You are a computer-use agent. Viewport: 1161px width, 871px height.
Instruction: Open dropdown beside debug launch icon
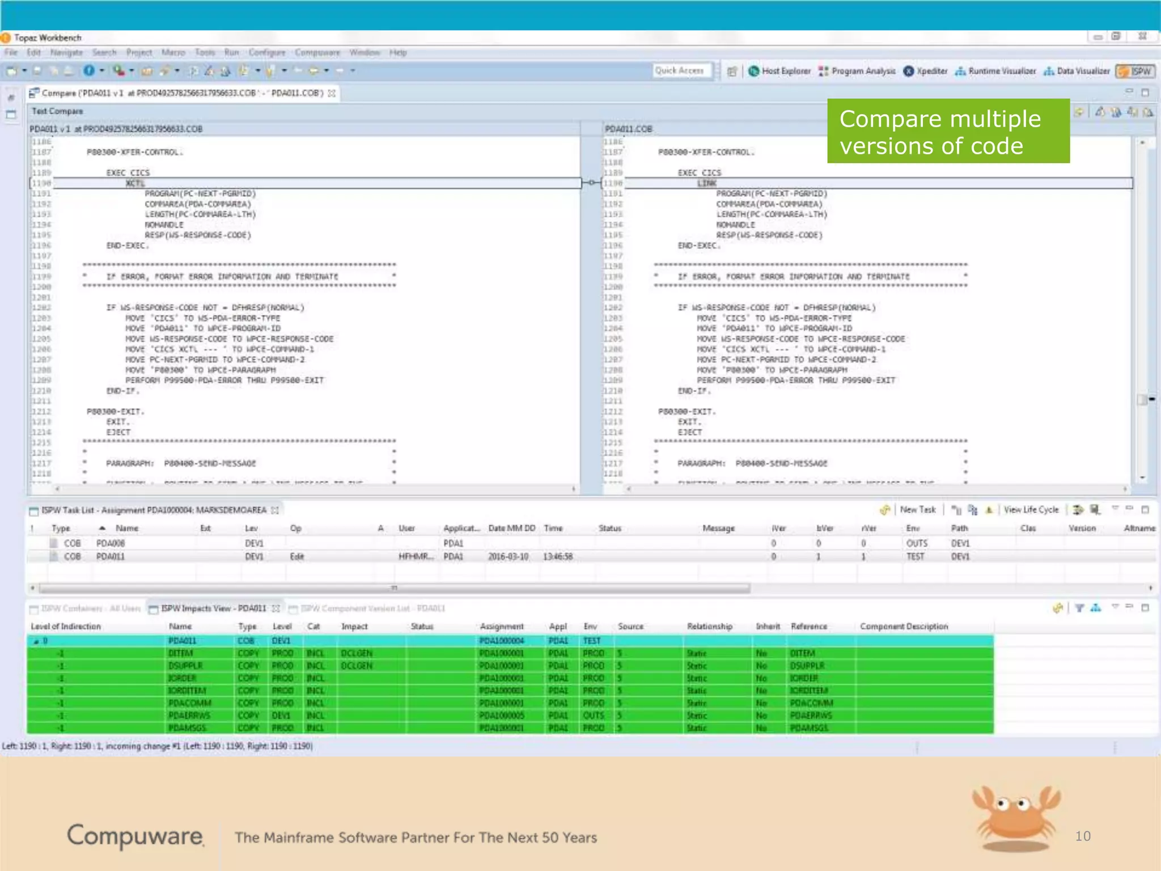pyautogui.click(x=132, y=71)
